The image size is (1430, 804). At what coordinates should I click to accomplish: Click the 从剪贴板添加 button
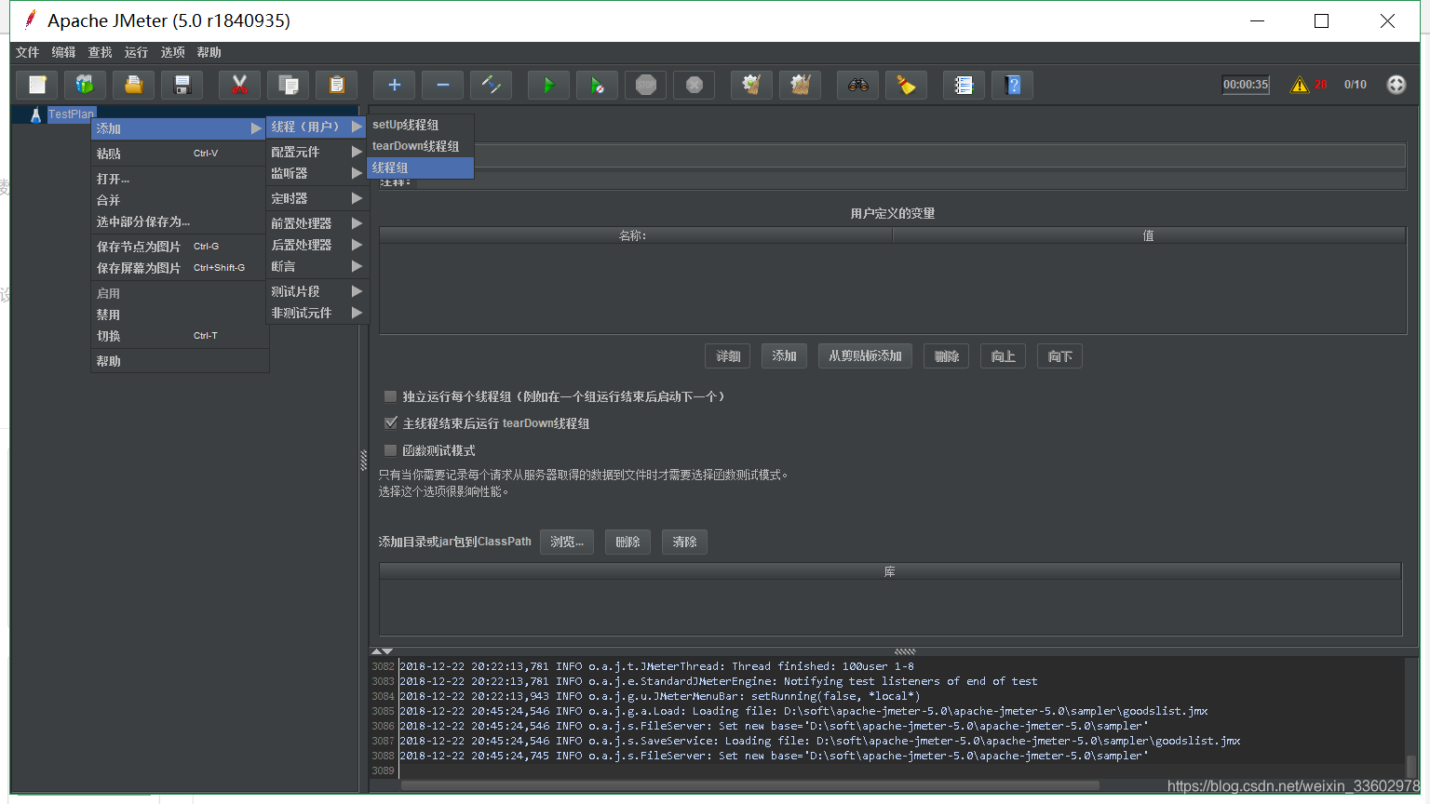[865, 356]
